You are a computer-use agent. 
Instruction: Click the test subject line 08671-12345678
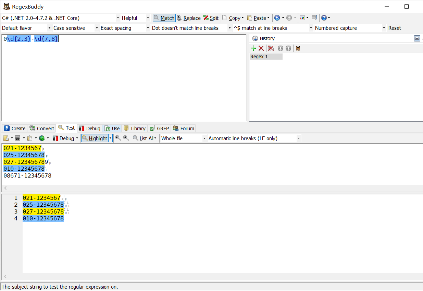tap(27, 175)
